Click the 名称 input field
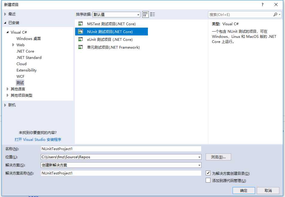The width and height of the screenshot is (285, 197). point(121,149)
